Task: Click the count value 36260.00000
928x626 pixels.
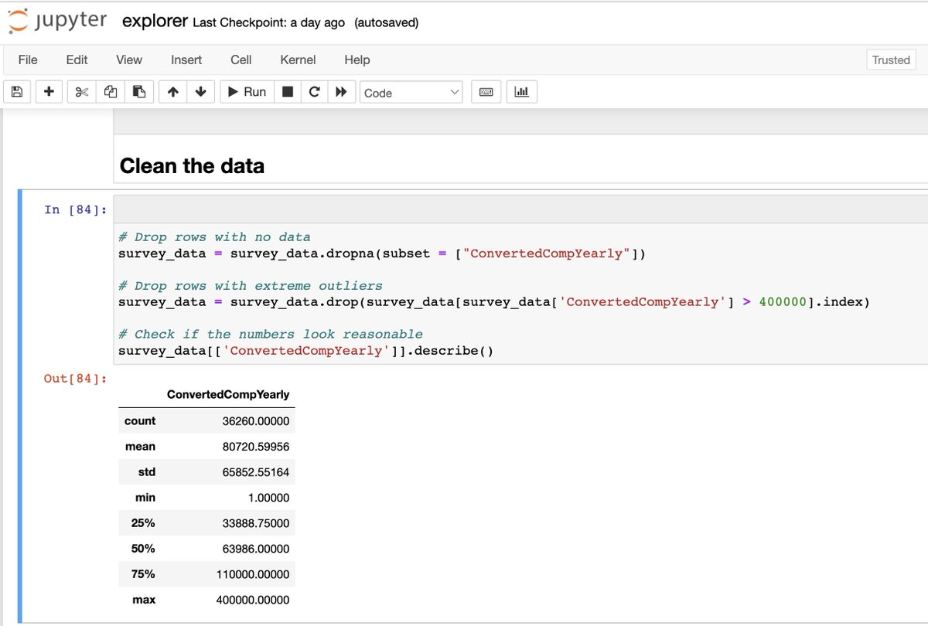Action: 256,421
